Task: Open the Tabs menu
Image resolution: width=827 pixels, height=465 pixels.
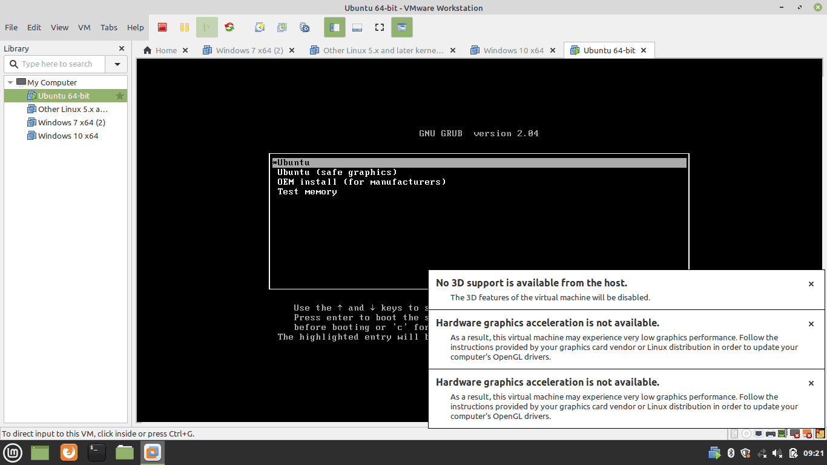Action: pos(109,27)
